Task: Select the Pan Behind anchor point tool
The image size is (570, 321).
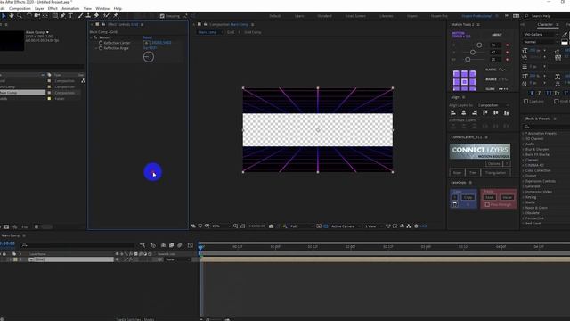Action: [45, 16]
